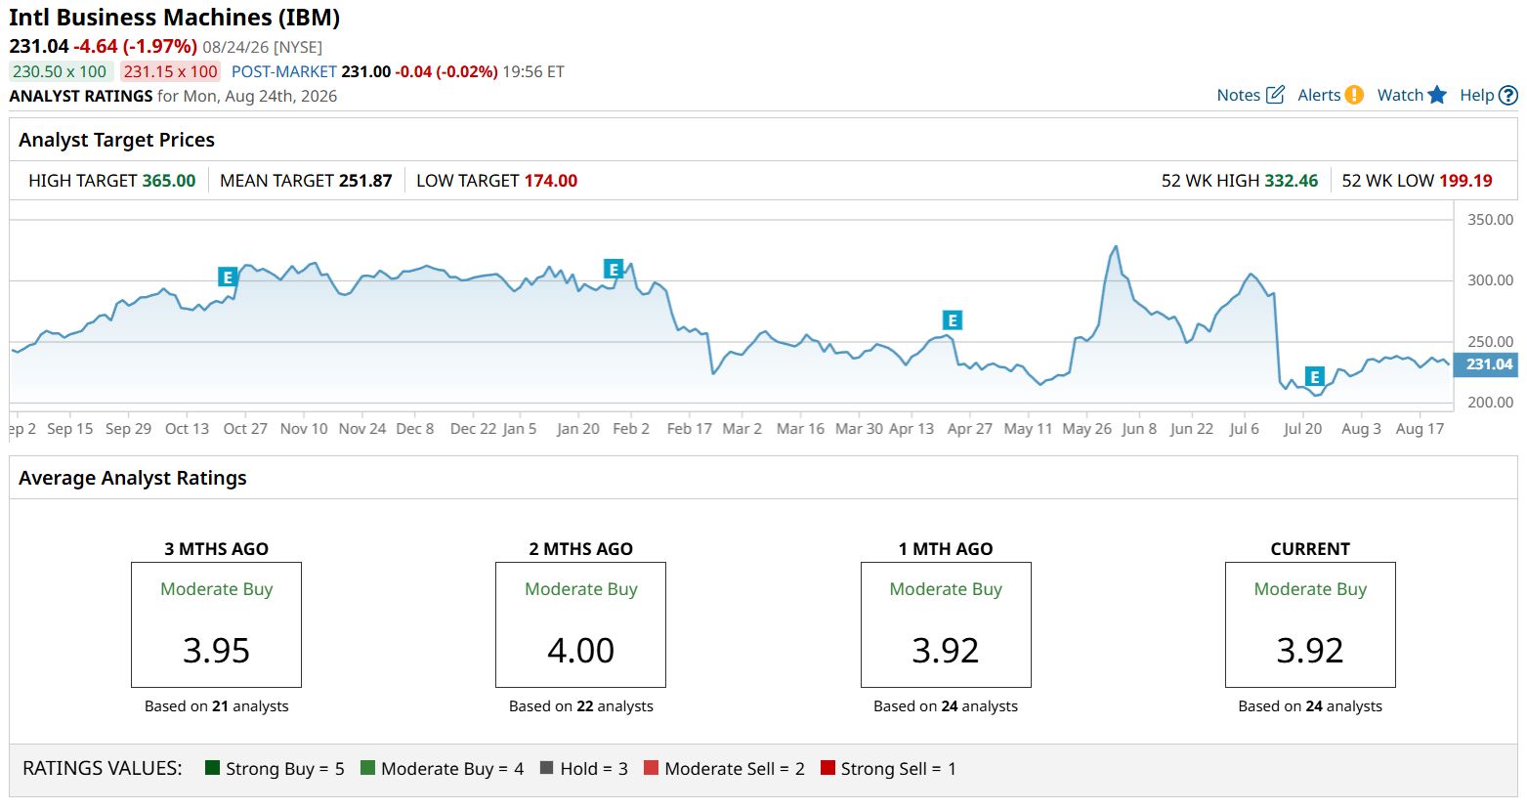Select the earnings marker near Oct 27
1527x810 pixels.
(x=228, y=277)
